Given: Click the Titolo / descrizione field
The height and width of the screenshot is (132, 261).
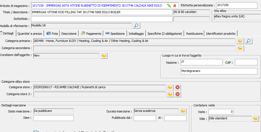Looking at the screenshot, I should point(102,12).
